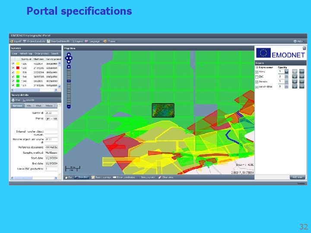The image size is (311, 233).
Task: Toggle the Surveys layer checkbox
Action: coord(257,82)
